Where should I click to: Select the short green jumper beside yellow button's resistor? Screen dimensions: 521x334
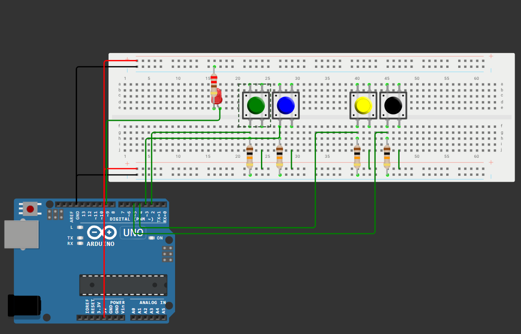pos(369,160)
